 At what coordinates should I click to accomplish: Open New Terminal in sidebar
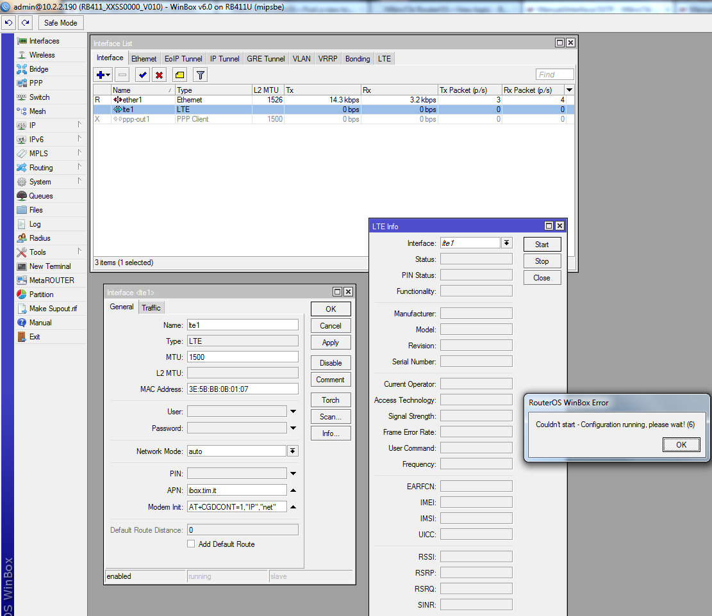pyautogui.click(x=50, y=266)
